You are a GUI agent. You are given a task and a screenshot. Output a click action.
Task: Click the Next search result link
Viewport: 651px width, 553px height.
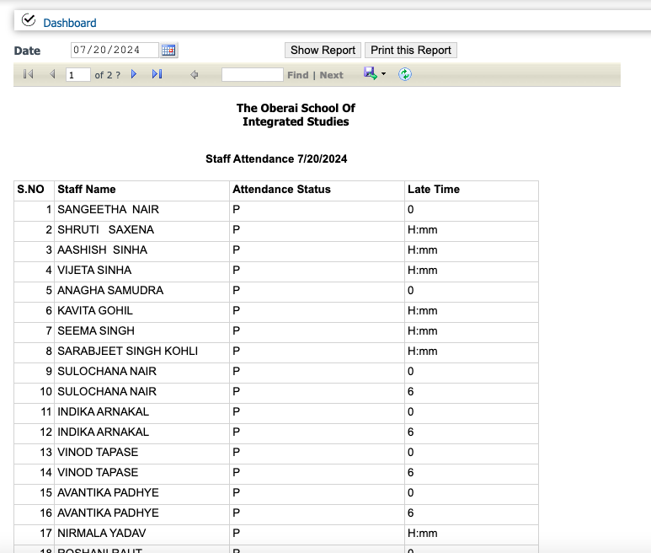click(331, 75)
